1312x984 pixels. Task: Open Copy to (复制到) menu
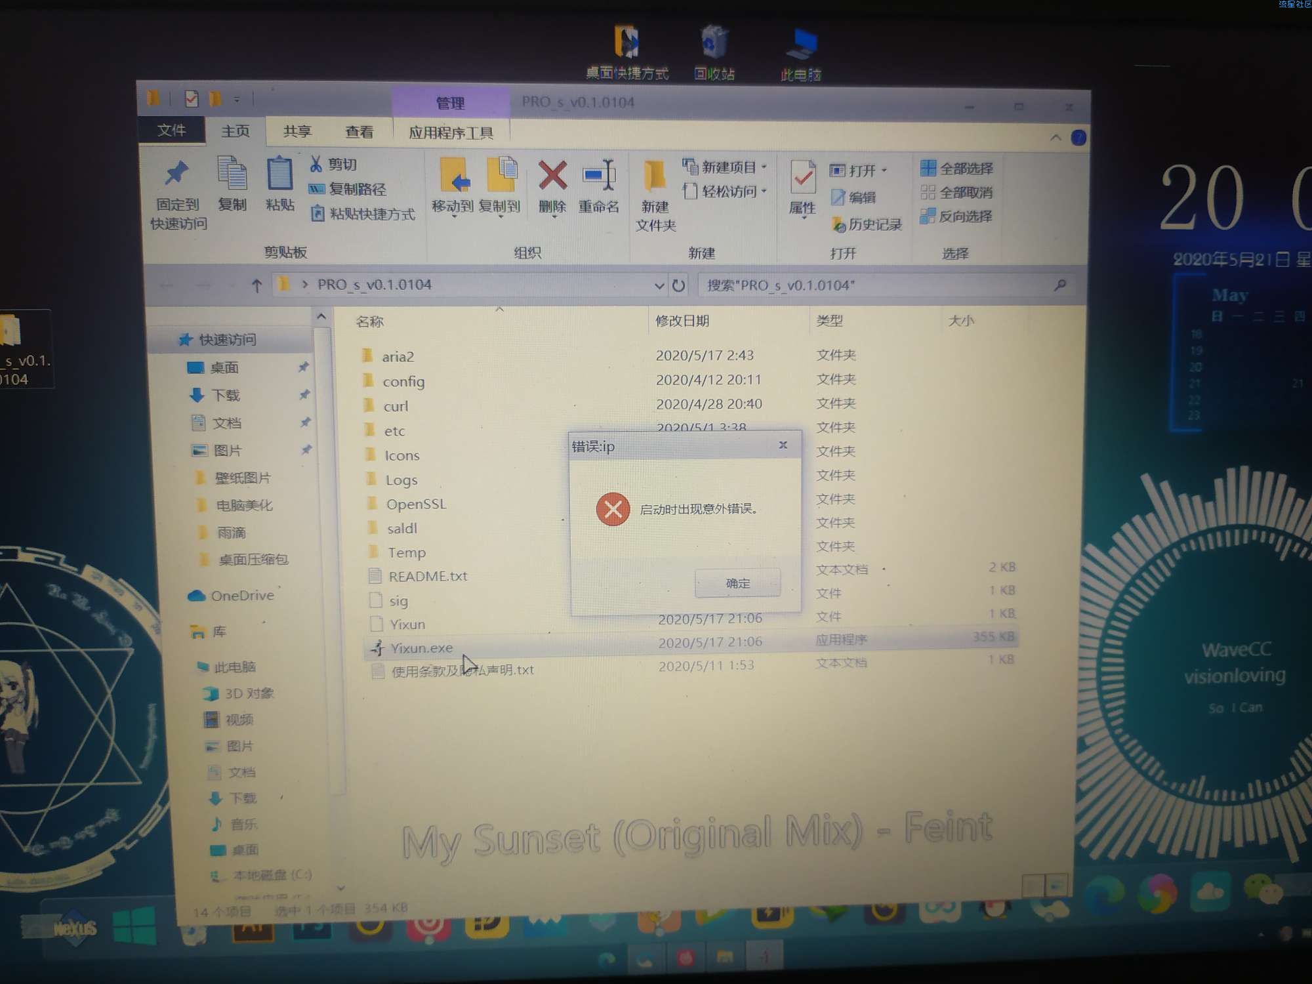[x=500, y=188]
